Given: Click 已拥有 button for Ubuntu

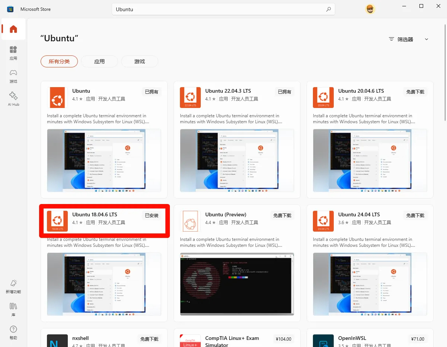Looking at the screenshot, I should click(152, 92).
